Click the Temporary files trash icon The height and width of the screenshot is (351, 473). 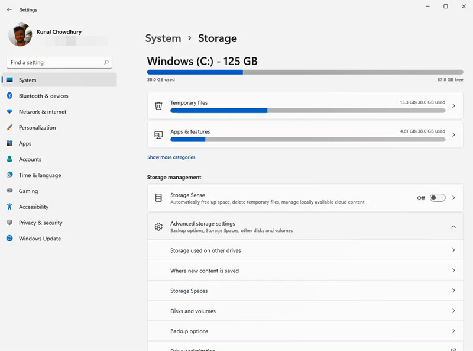(158, 106)
